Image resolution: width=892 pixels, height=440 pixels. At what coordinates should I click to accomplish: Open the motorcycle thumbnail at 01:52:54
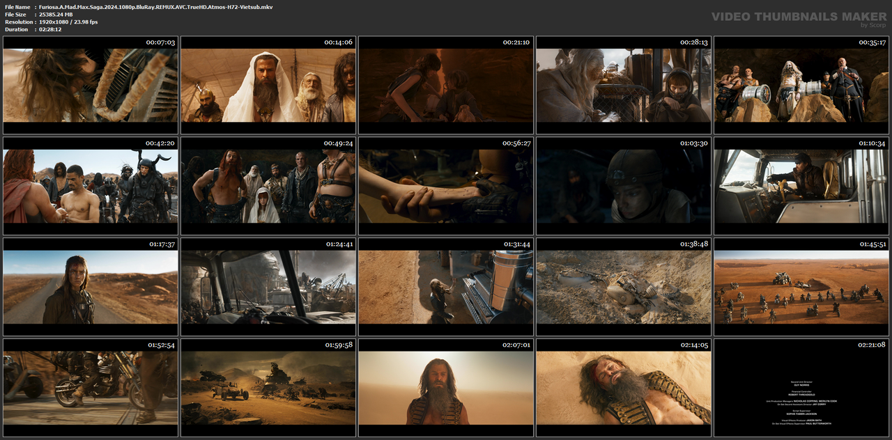[91, 388]
